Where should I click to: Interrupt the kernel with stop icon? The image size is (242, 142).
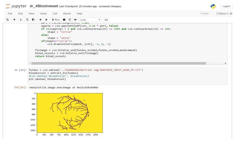tap(64, 19)
